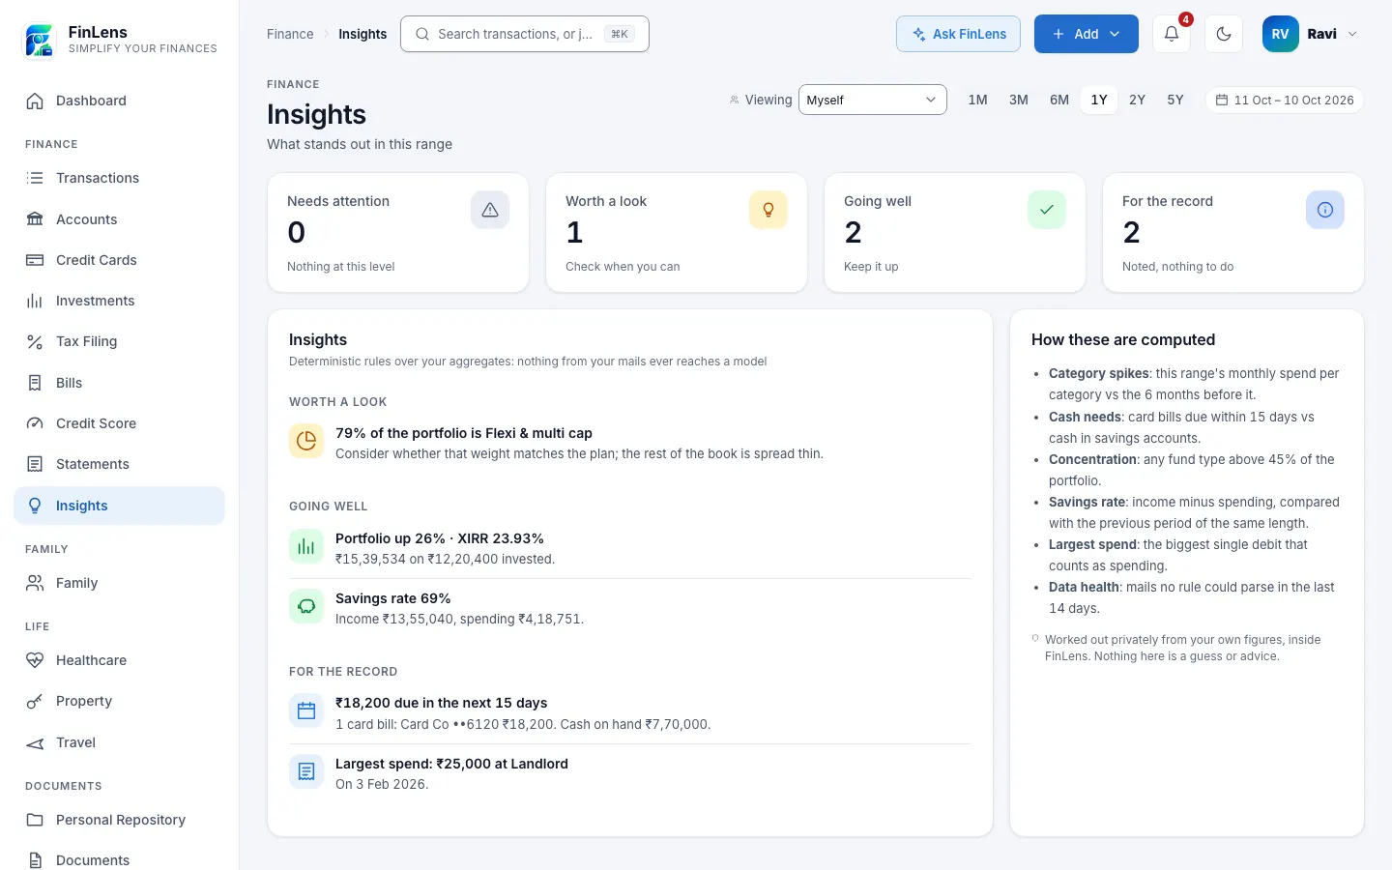This screenshot has width=1392, height=870.
Task: Select the 5Y time range
Action: 1175,100
